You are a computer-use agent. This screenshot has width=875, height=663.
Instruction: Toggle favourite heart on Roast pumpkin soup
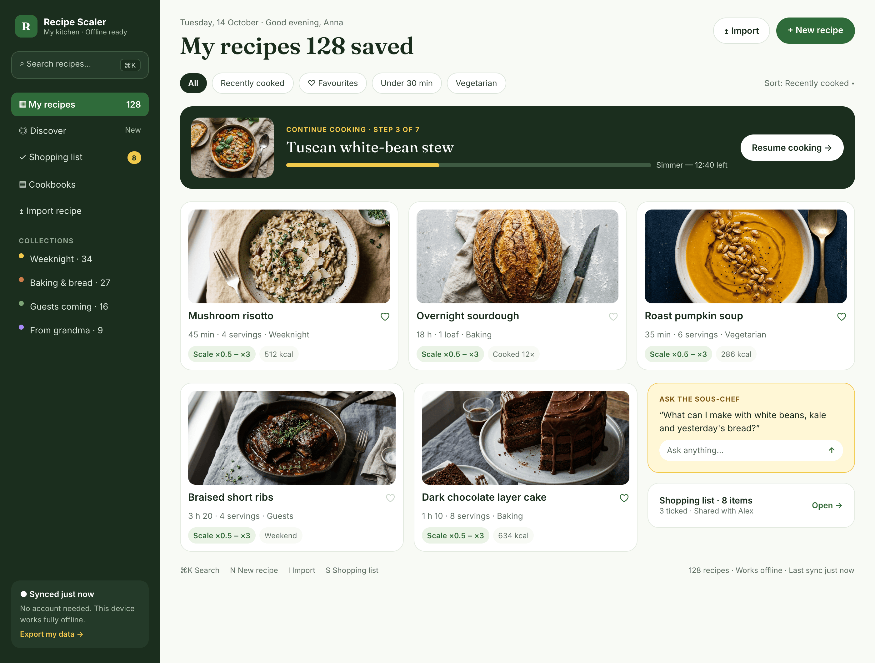(x=841, y=317)
